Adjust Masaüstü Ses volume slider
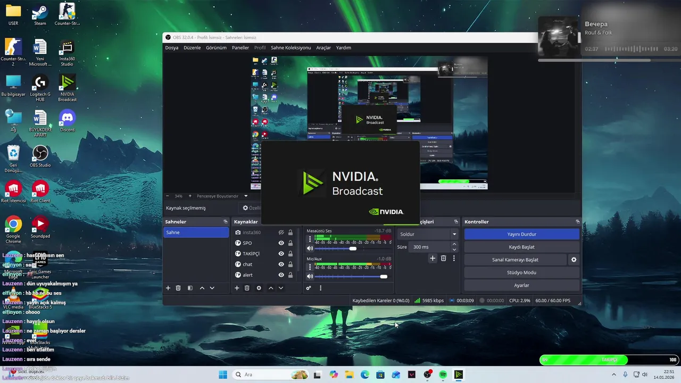This screenshot has width=681, height=383. 352,248
